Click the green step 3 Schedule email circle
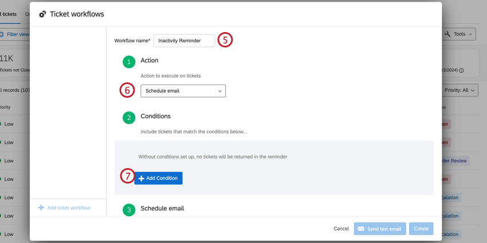 (129, 209)
